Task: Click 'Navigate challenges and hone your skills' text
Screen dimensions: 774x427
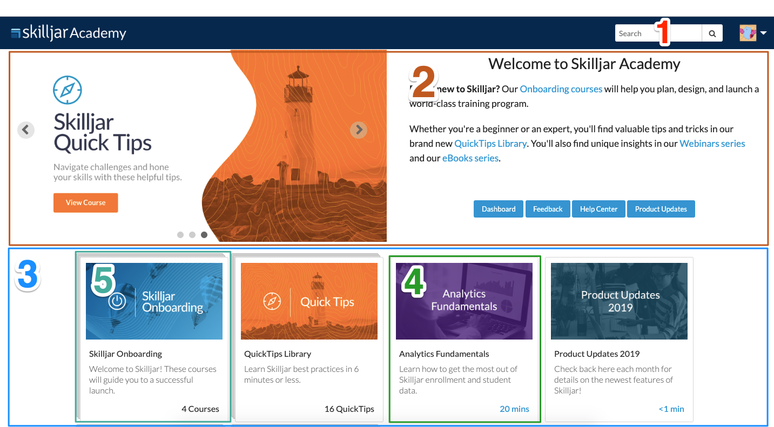Action: 117,172
